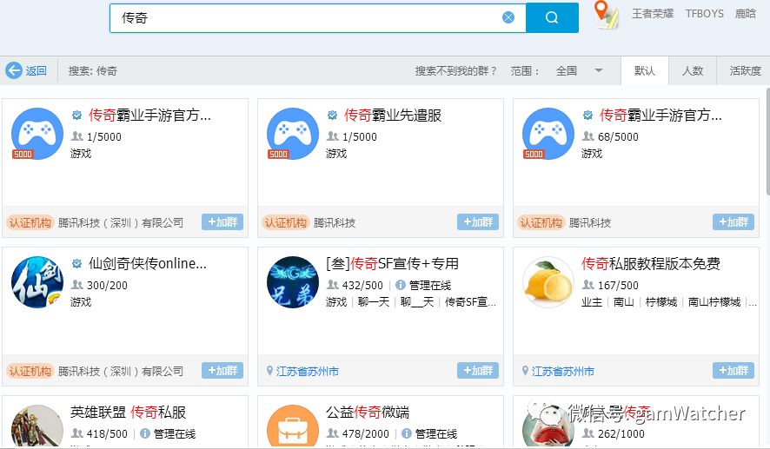
Task: Open the 传奇私服教程版本免费 group title
Action: tap(651, 264)
